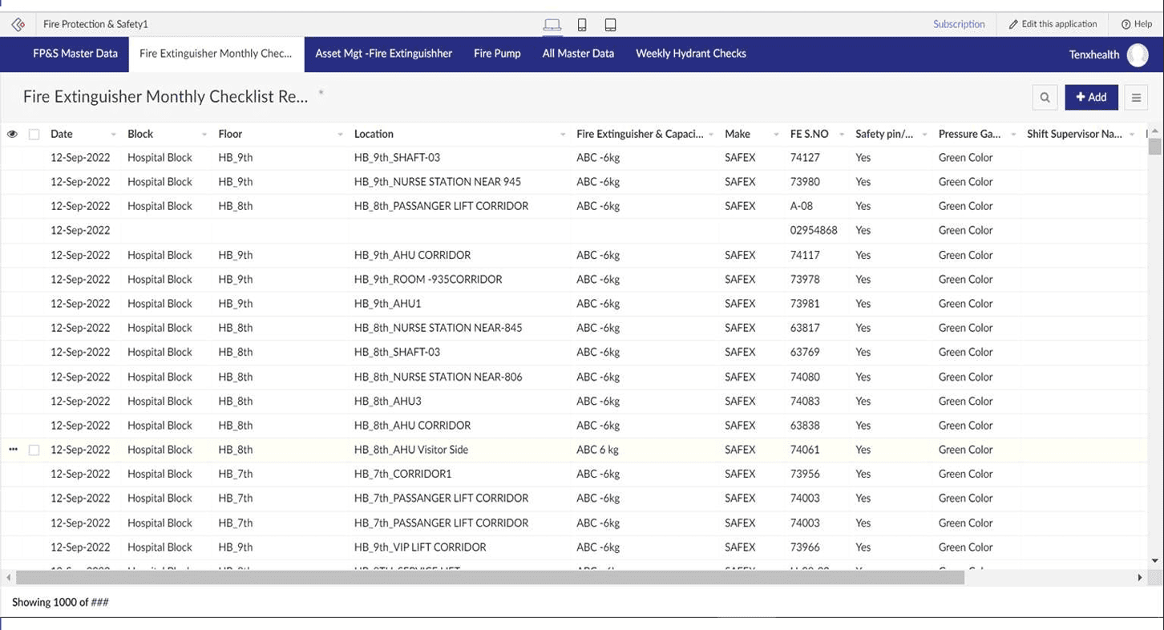Click the vertical scrollbar down arrow
Image resolution: width=1164 pixels, height=630 pixels.
[1154, 561]
